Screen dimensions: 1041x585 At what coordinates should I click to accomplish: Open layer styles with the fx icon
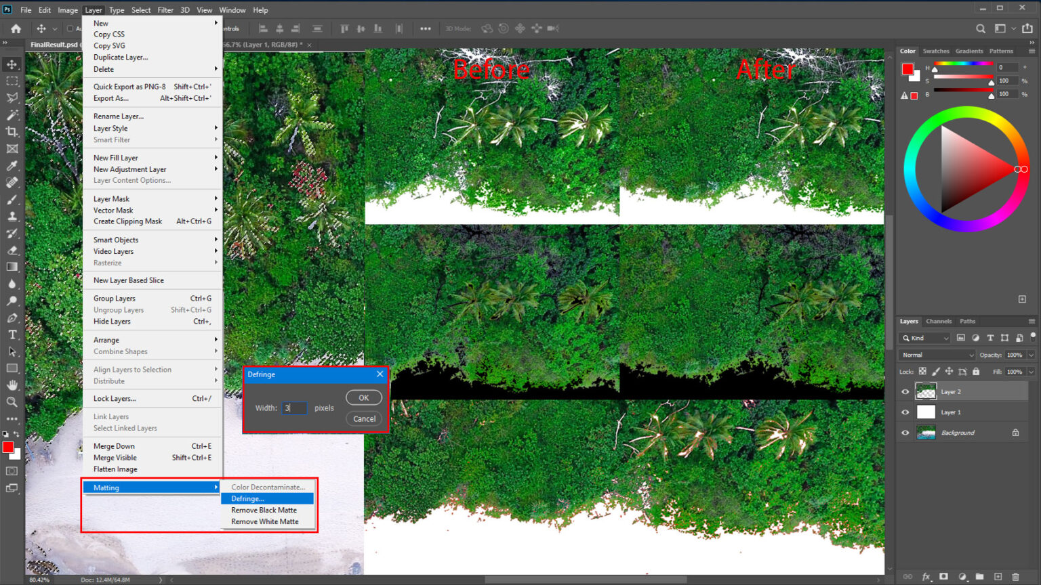[926, 577]
